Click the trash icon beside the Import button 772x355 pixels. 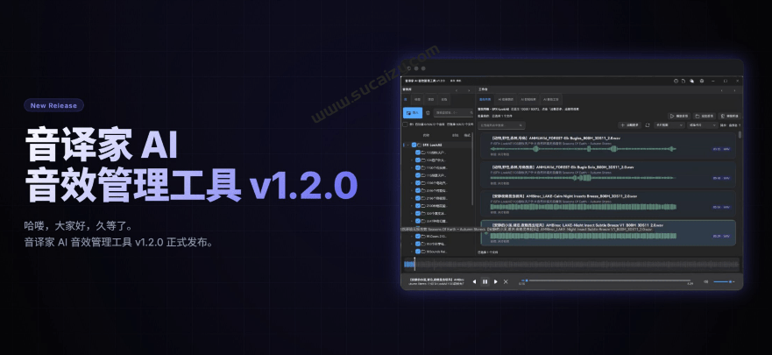(x=428, y=113)
